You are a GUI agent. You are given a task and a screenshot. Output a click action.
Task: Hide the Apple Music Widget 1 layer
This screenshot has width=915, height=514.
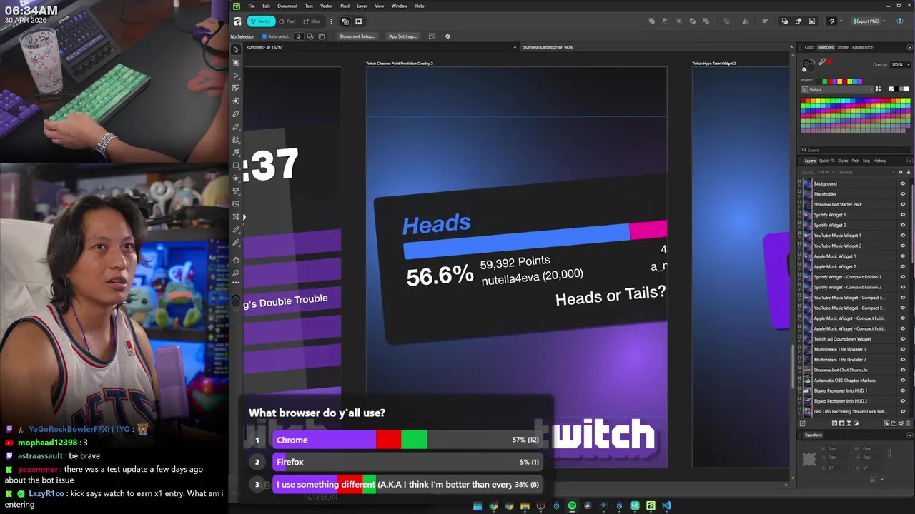click(x=903, y=256)
